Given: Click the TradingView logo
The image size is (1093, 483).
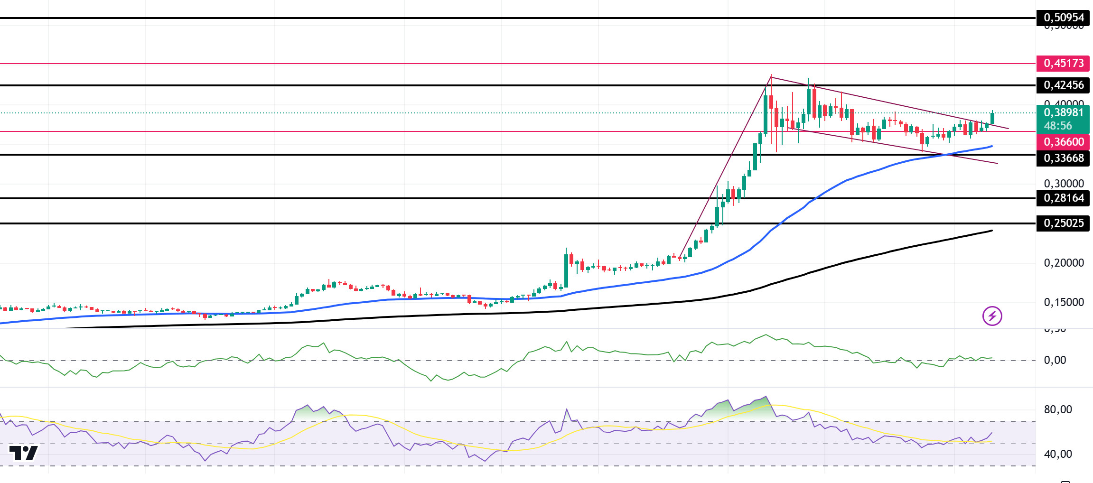Looking at the screenshot, I should tap(23, 453).
